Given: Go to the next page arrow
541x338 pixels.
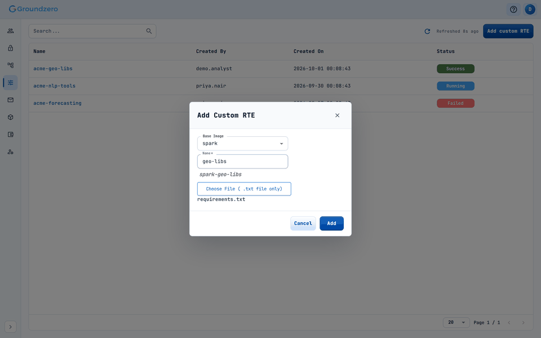Looking at the screenshot, I should click(x=523, y=322).
